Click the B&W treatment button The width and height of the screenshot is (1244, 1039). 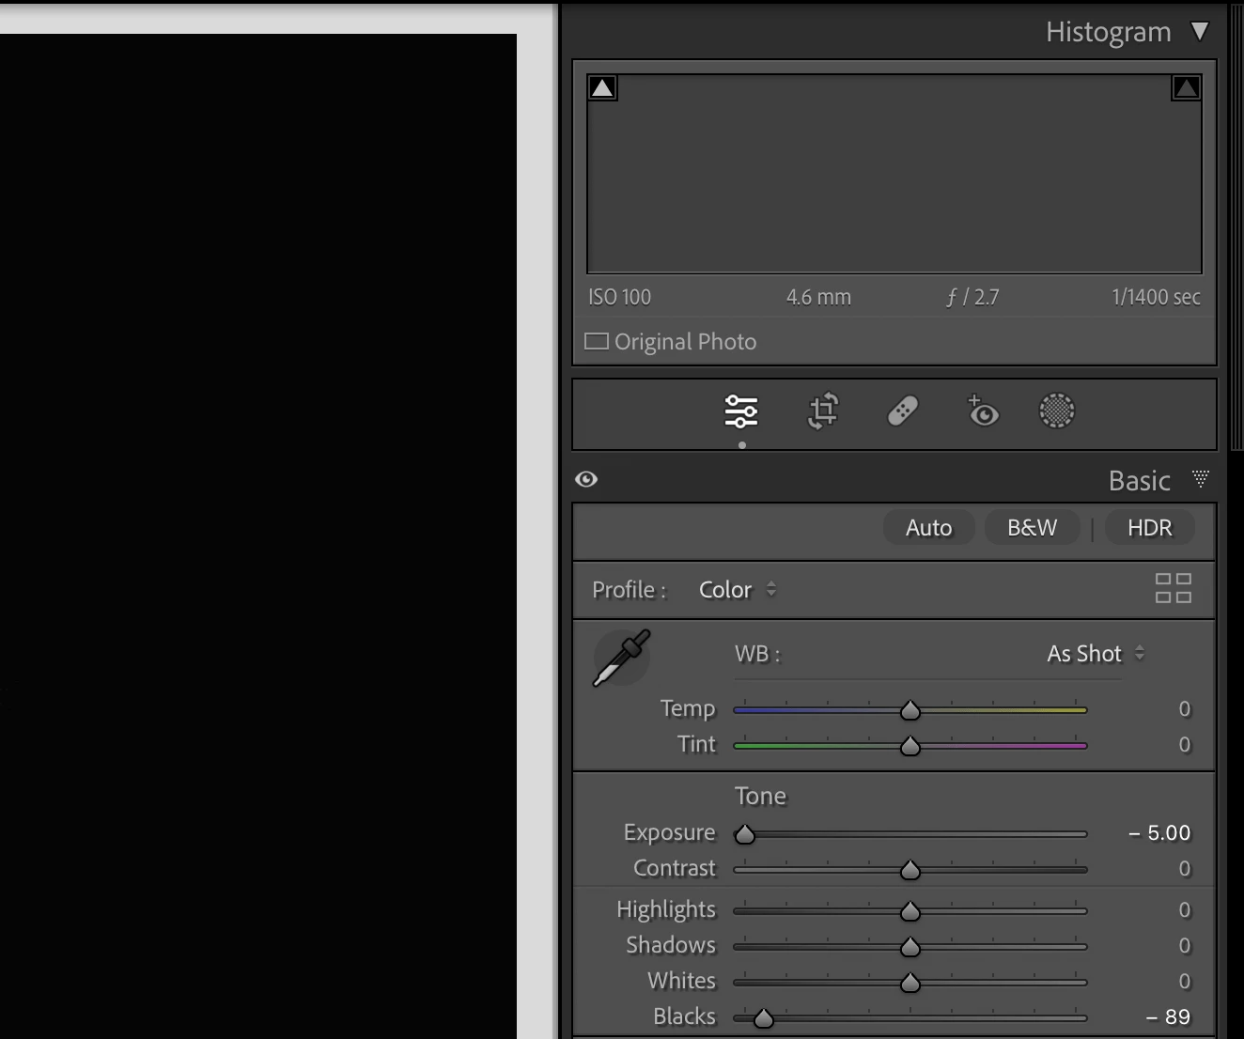click(x=1033, y=528)
